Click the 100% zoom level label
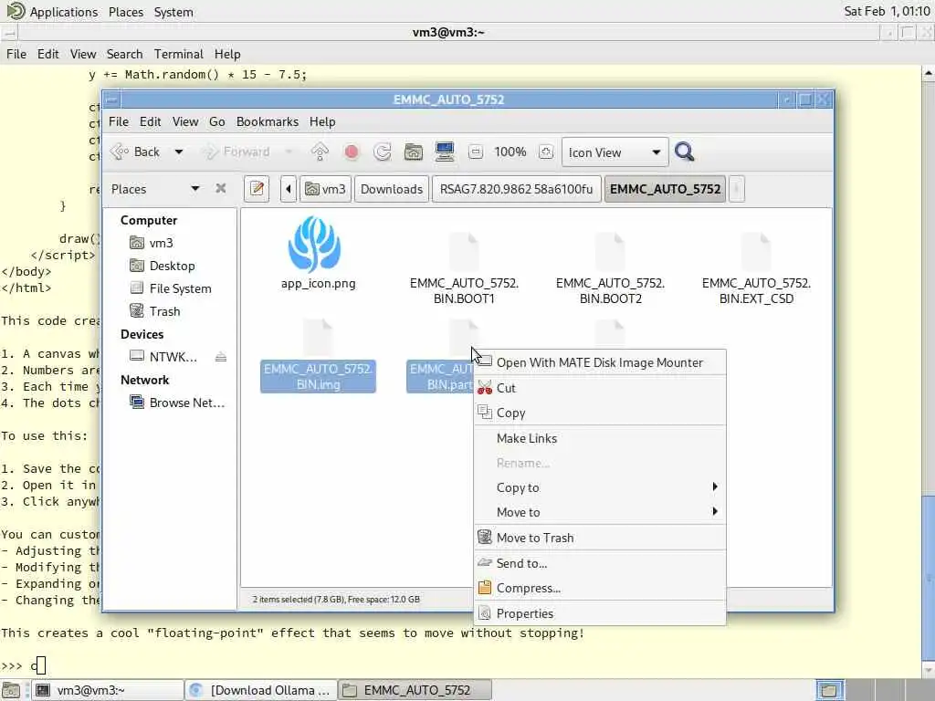Viewport: 935px width, 701px height. pyautogui.click(x=510, y=152)
